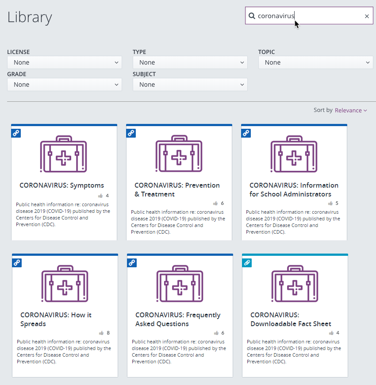
Task: Change the Sort by Relevance option
Action: [351, 111]
